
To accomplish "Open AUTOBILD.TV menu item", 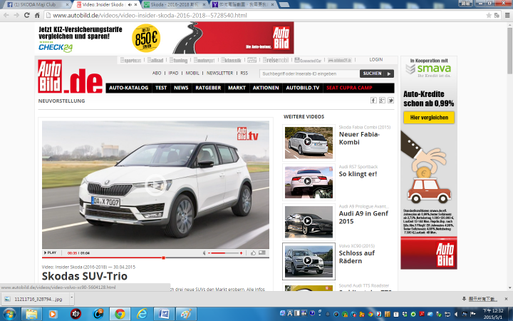I will 303,88.
